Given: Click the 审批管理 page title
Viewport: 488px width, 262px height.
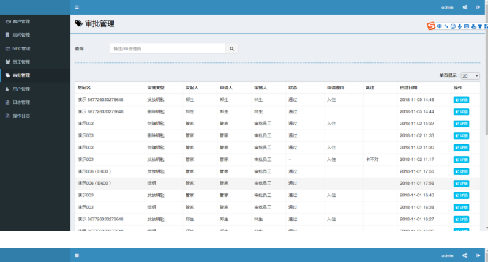Looking at the screenshot, I should click(x=100, y=24).
